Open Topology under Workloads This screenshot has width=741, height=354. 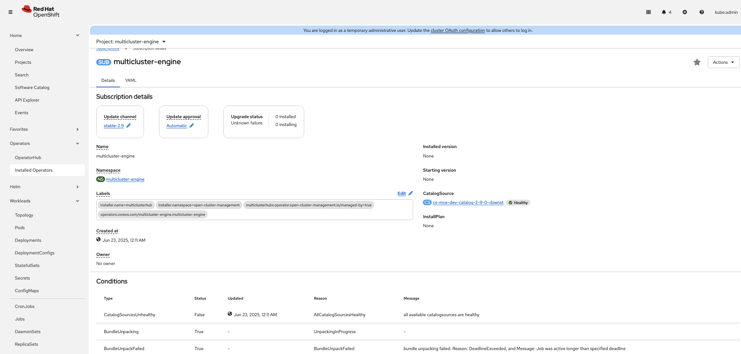tap(24, 215)
